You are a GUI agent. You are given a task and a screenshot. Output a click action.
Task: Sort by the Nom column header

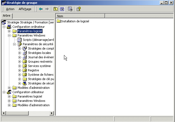[80, 16]
